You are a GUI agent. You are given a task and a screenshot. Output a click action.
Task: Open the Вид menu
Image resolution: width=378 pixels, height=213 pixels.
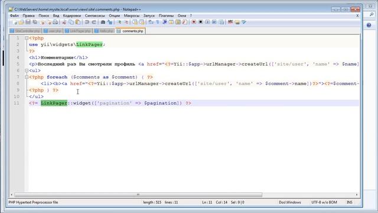tap(56, 16)
